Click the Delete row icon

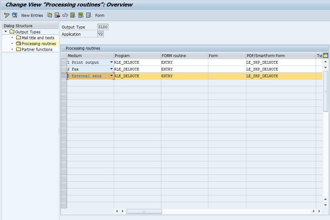pyautogui.click(x=57, y=15)
